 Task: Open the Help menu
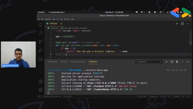[72, 19]
